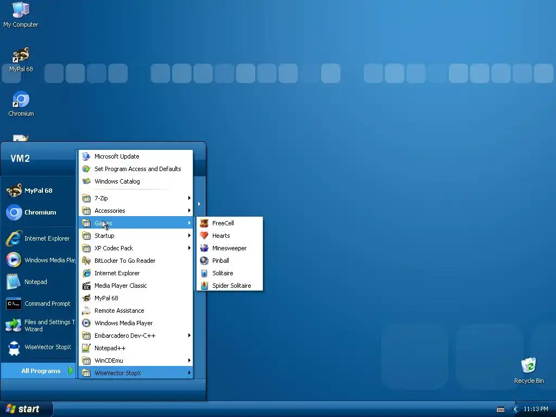The width and height of the screenshot is (556, 417).
Task: Select the Recycle Bin desktop icon
Action: click(529, 370)
